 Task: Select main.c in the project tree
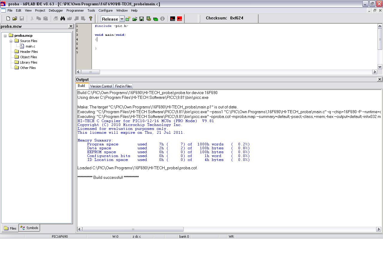coord(30,46)
